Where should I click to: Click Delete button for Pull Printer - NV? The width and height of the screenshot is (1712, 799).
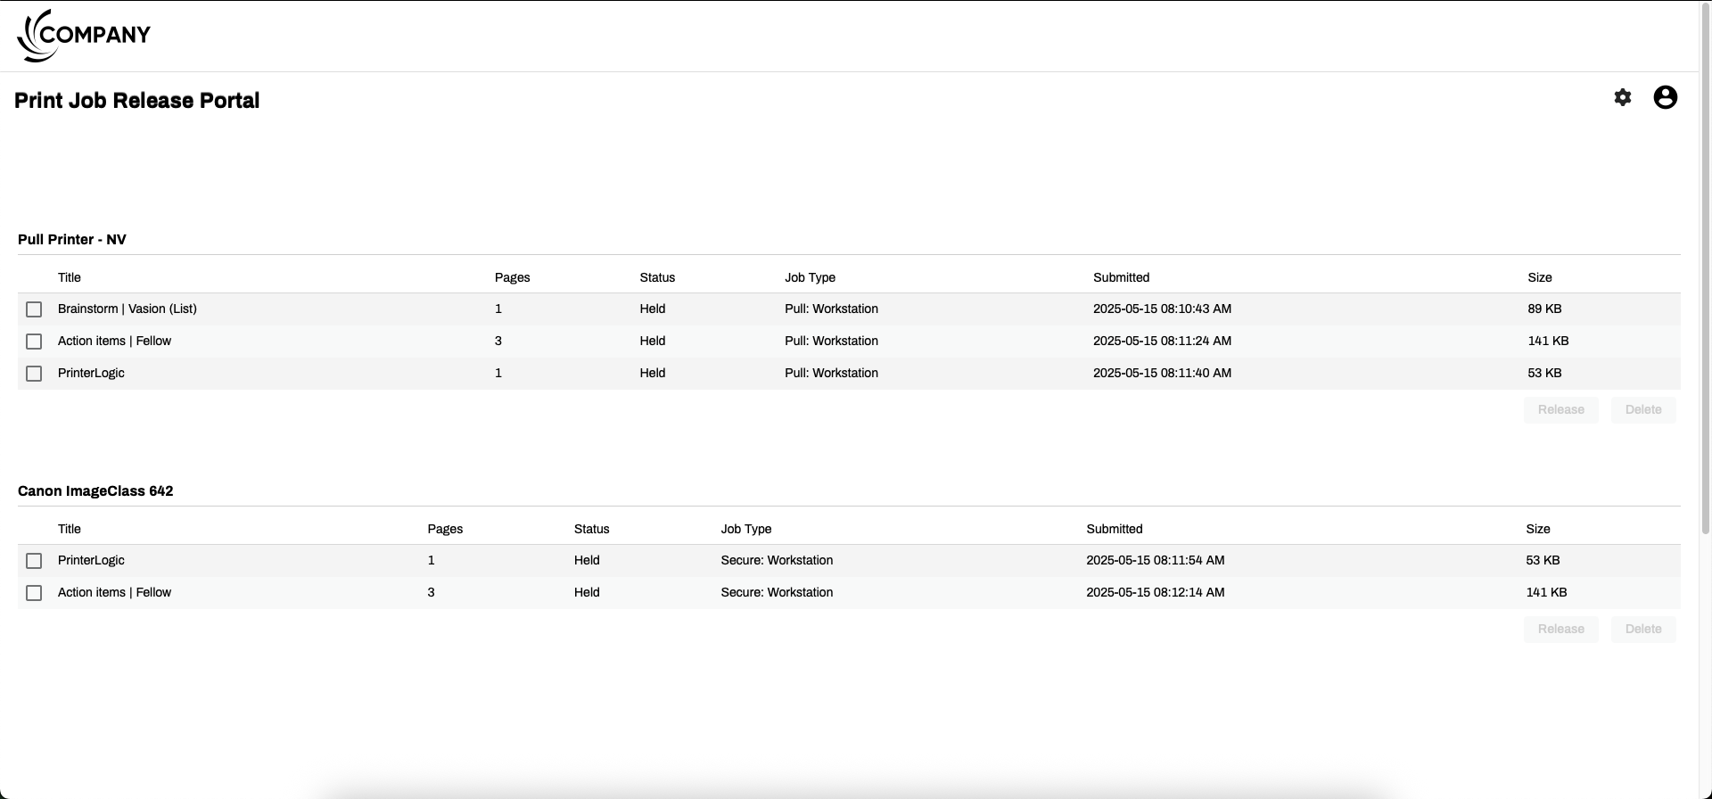tap(1642, 409)
